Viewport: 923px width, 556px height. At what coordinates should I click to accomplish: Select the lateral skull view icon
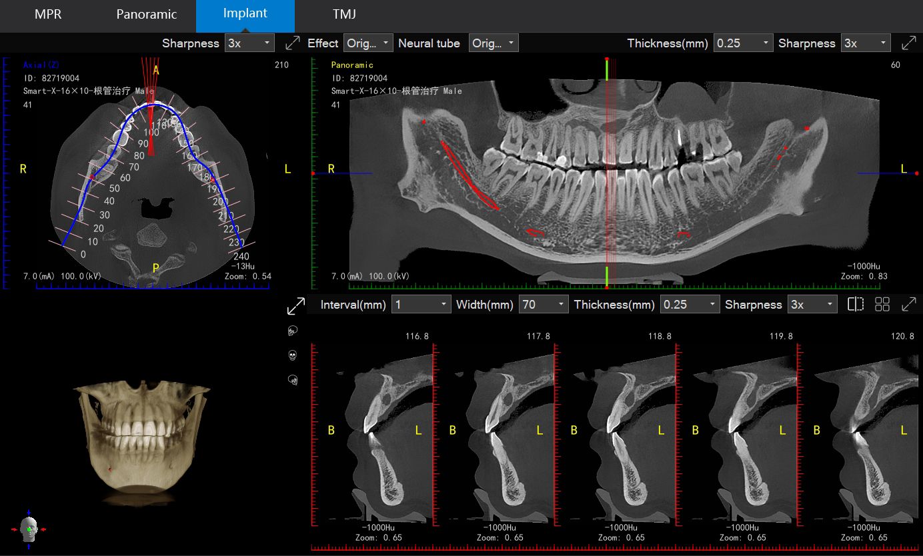(x=293, y=330)
